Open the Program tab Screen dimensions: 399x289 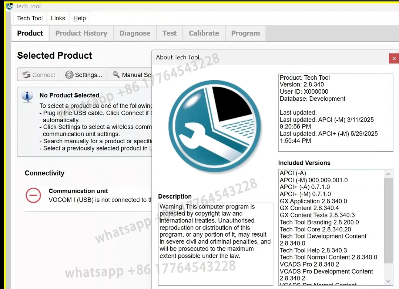coord(245,33)
